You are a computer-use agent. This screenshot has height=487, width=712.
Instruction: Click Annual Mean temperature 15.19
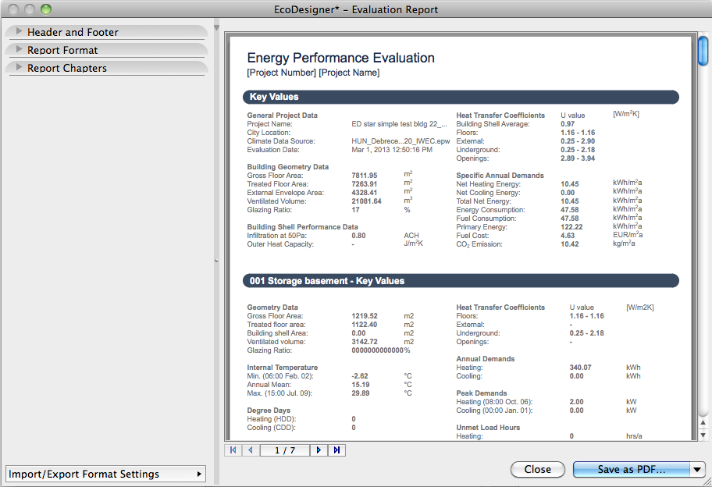click(361, 385)
